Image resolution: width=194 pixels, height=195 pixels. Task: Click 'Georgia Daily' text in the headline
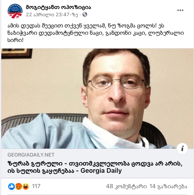click(101, 171)
